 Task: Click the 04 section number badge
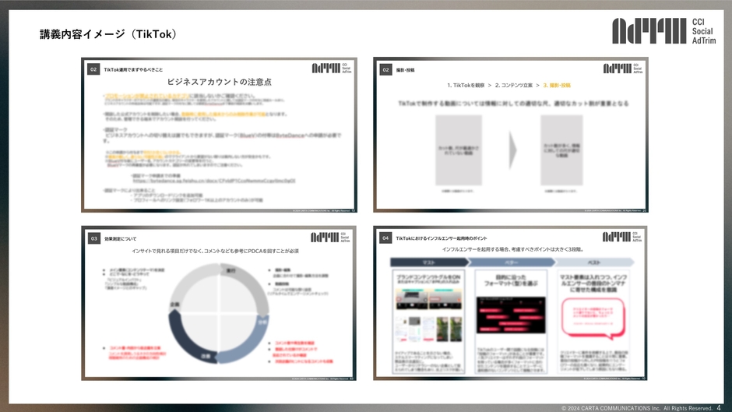pyautogui.click(x=385, y=238)
